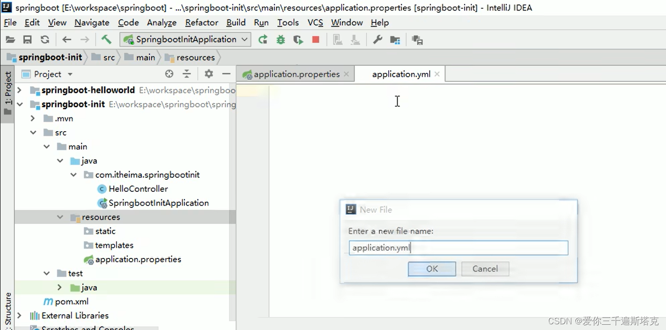The height and width of the screenshot is (330, 666).
Task: Rerun the application with green reload icon
Action: click(x=263, y=40)
